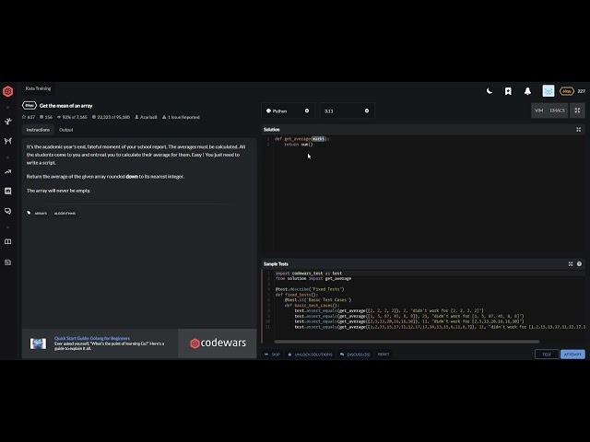
Task: Enable EMACS key bindings
Action: [557, 110]
